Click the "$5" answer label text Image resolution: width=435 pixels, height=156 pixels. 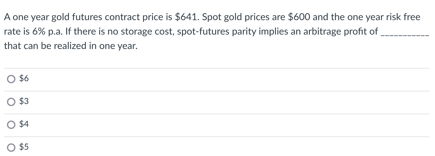click(x=24, y=147)
